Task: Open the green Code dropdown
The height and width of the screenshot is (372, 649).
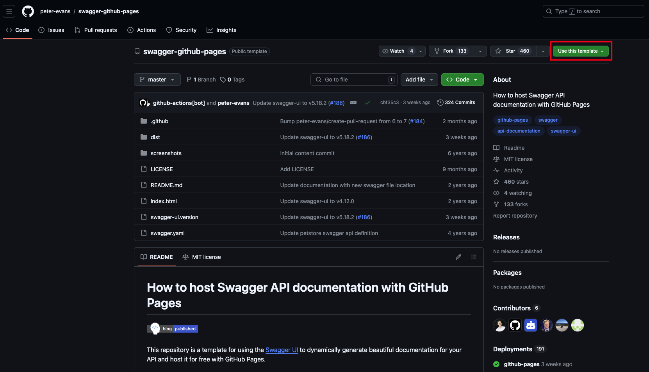Action: (x=462, y=80)
